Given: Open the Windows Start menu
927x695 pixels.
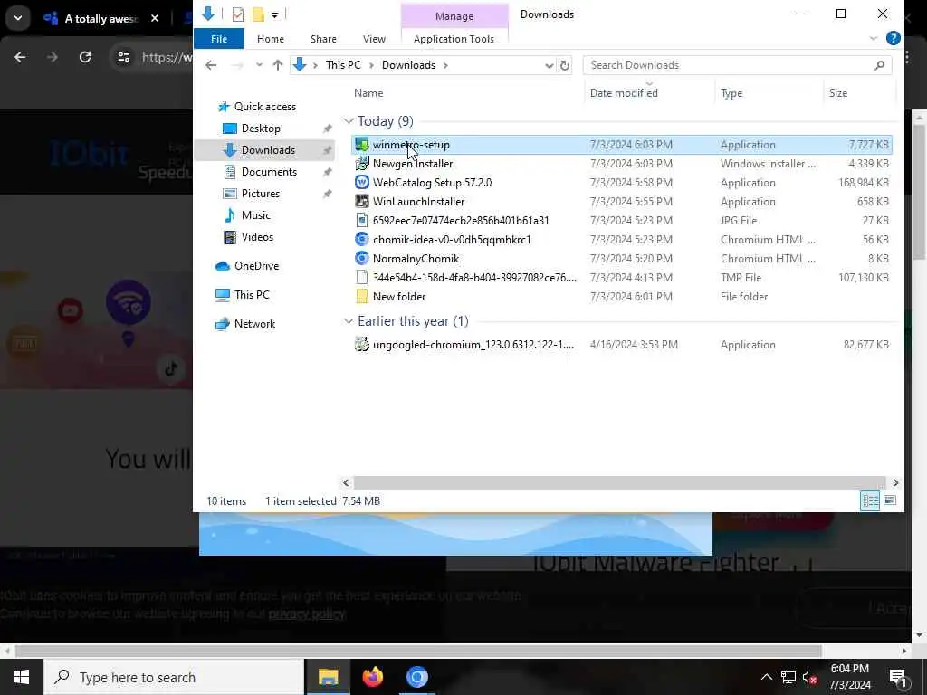Looking at the screenshot, I should [22, 677].
